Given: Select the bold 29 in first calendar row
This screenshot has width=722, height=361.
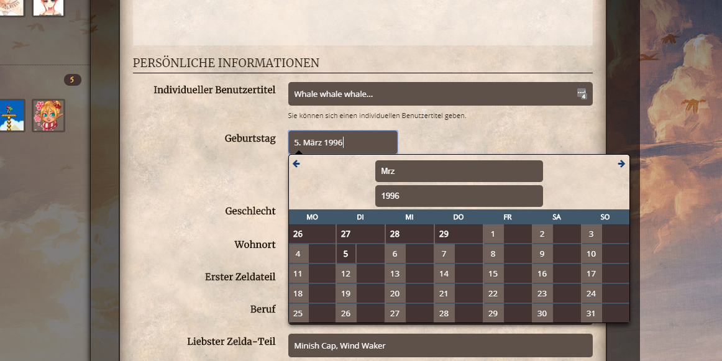Looking at the screenshot, I should point(444,234).
